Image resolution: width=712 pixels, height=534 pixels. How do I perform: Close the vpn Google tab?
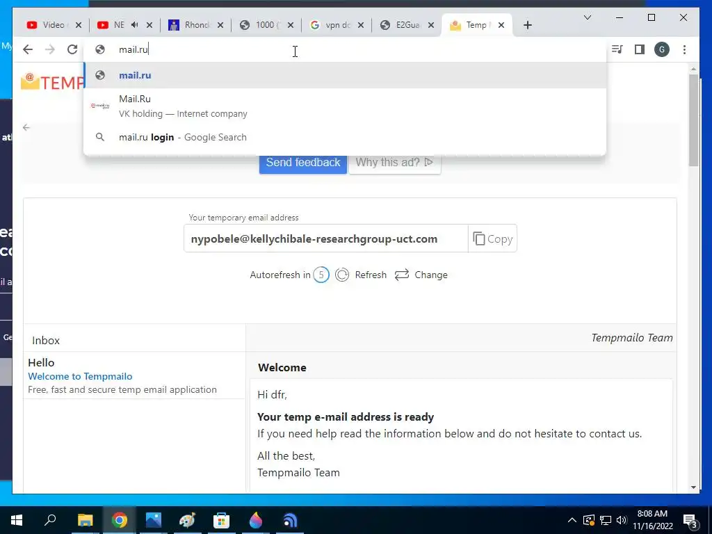pos(361,25)
